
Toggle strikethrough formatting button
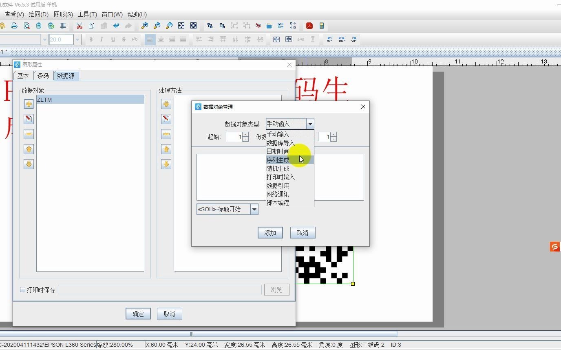point(124,39)
